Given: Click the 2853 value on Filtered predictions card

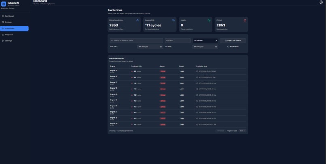Looking at the screenshot, I should [x=114, y=25].
